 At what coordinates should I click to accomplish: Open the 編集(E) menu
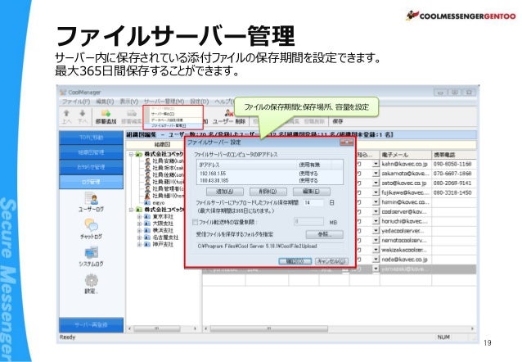pos(105,102)
